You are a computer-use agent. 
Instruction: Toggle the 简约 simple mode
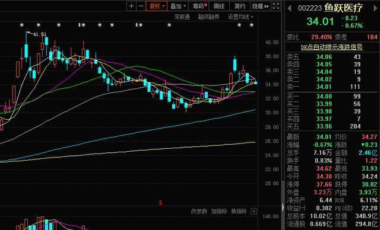pyautogui.click(x=240, y=6)
